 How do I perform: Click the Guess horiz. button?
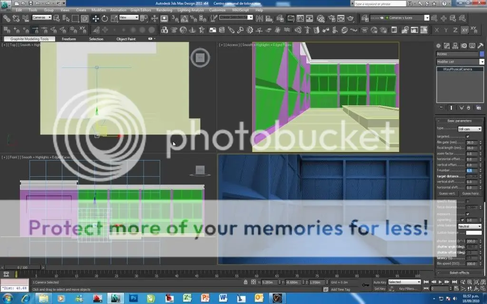coord(470,193)
